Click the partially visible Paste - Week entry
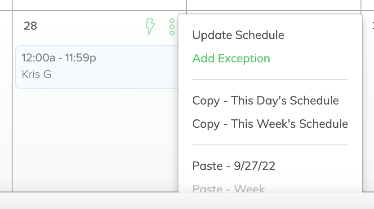 [x=228, y=188]
